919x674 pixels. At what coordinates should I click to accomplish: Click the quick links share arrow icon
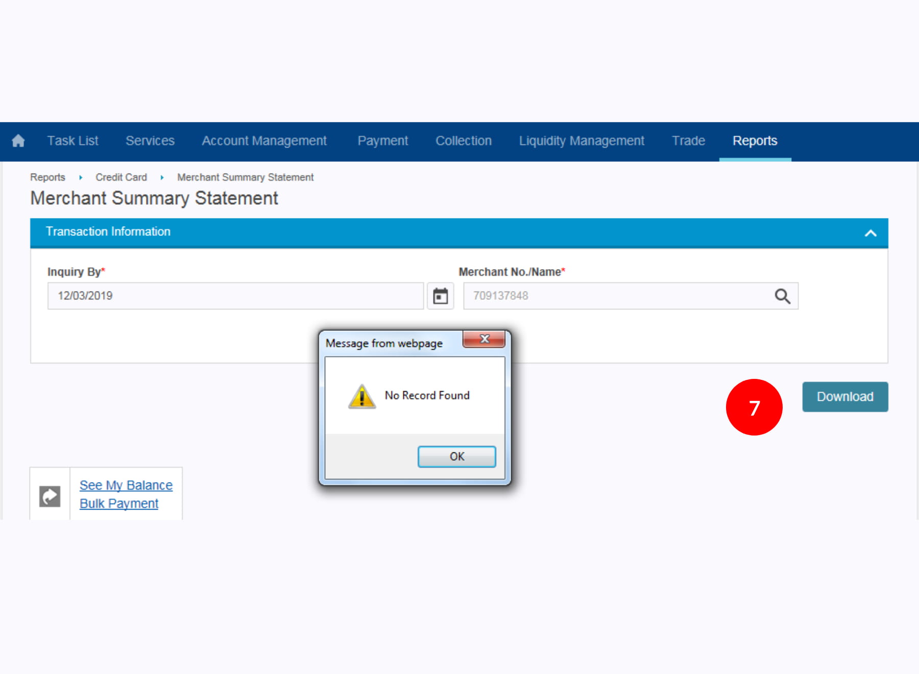coord(50,496)
